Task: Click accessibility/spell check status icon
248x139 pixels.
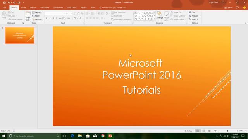Action: [14, 131]
